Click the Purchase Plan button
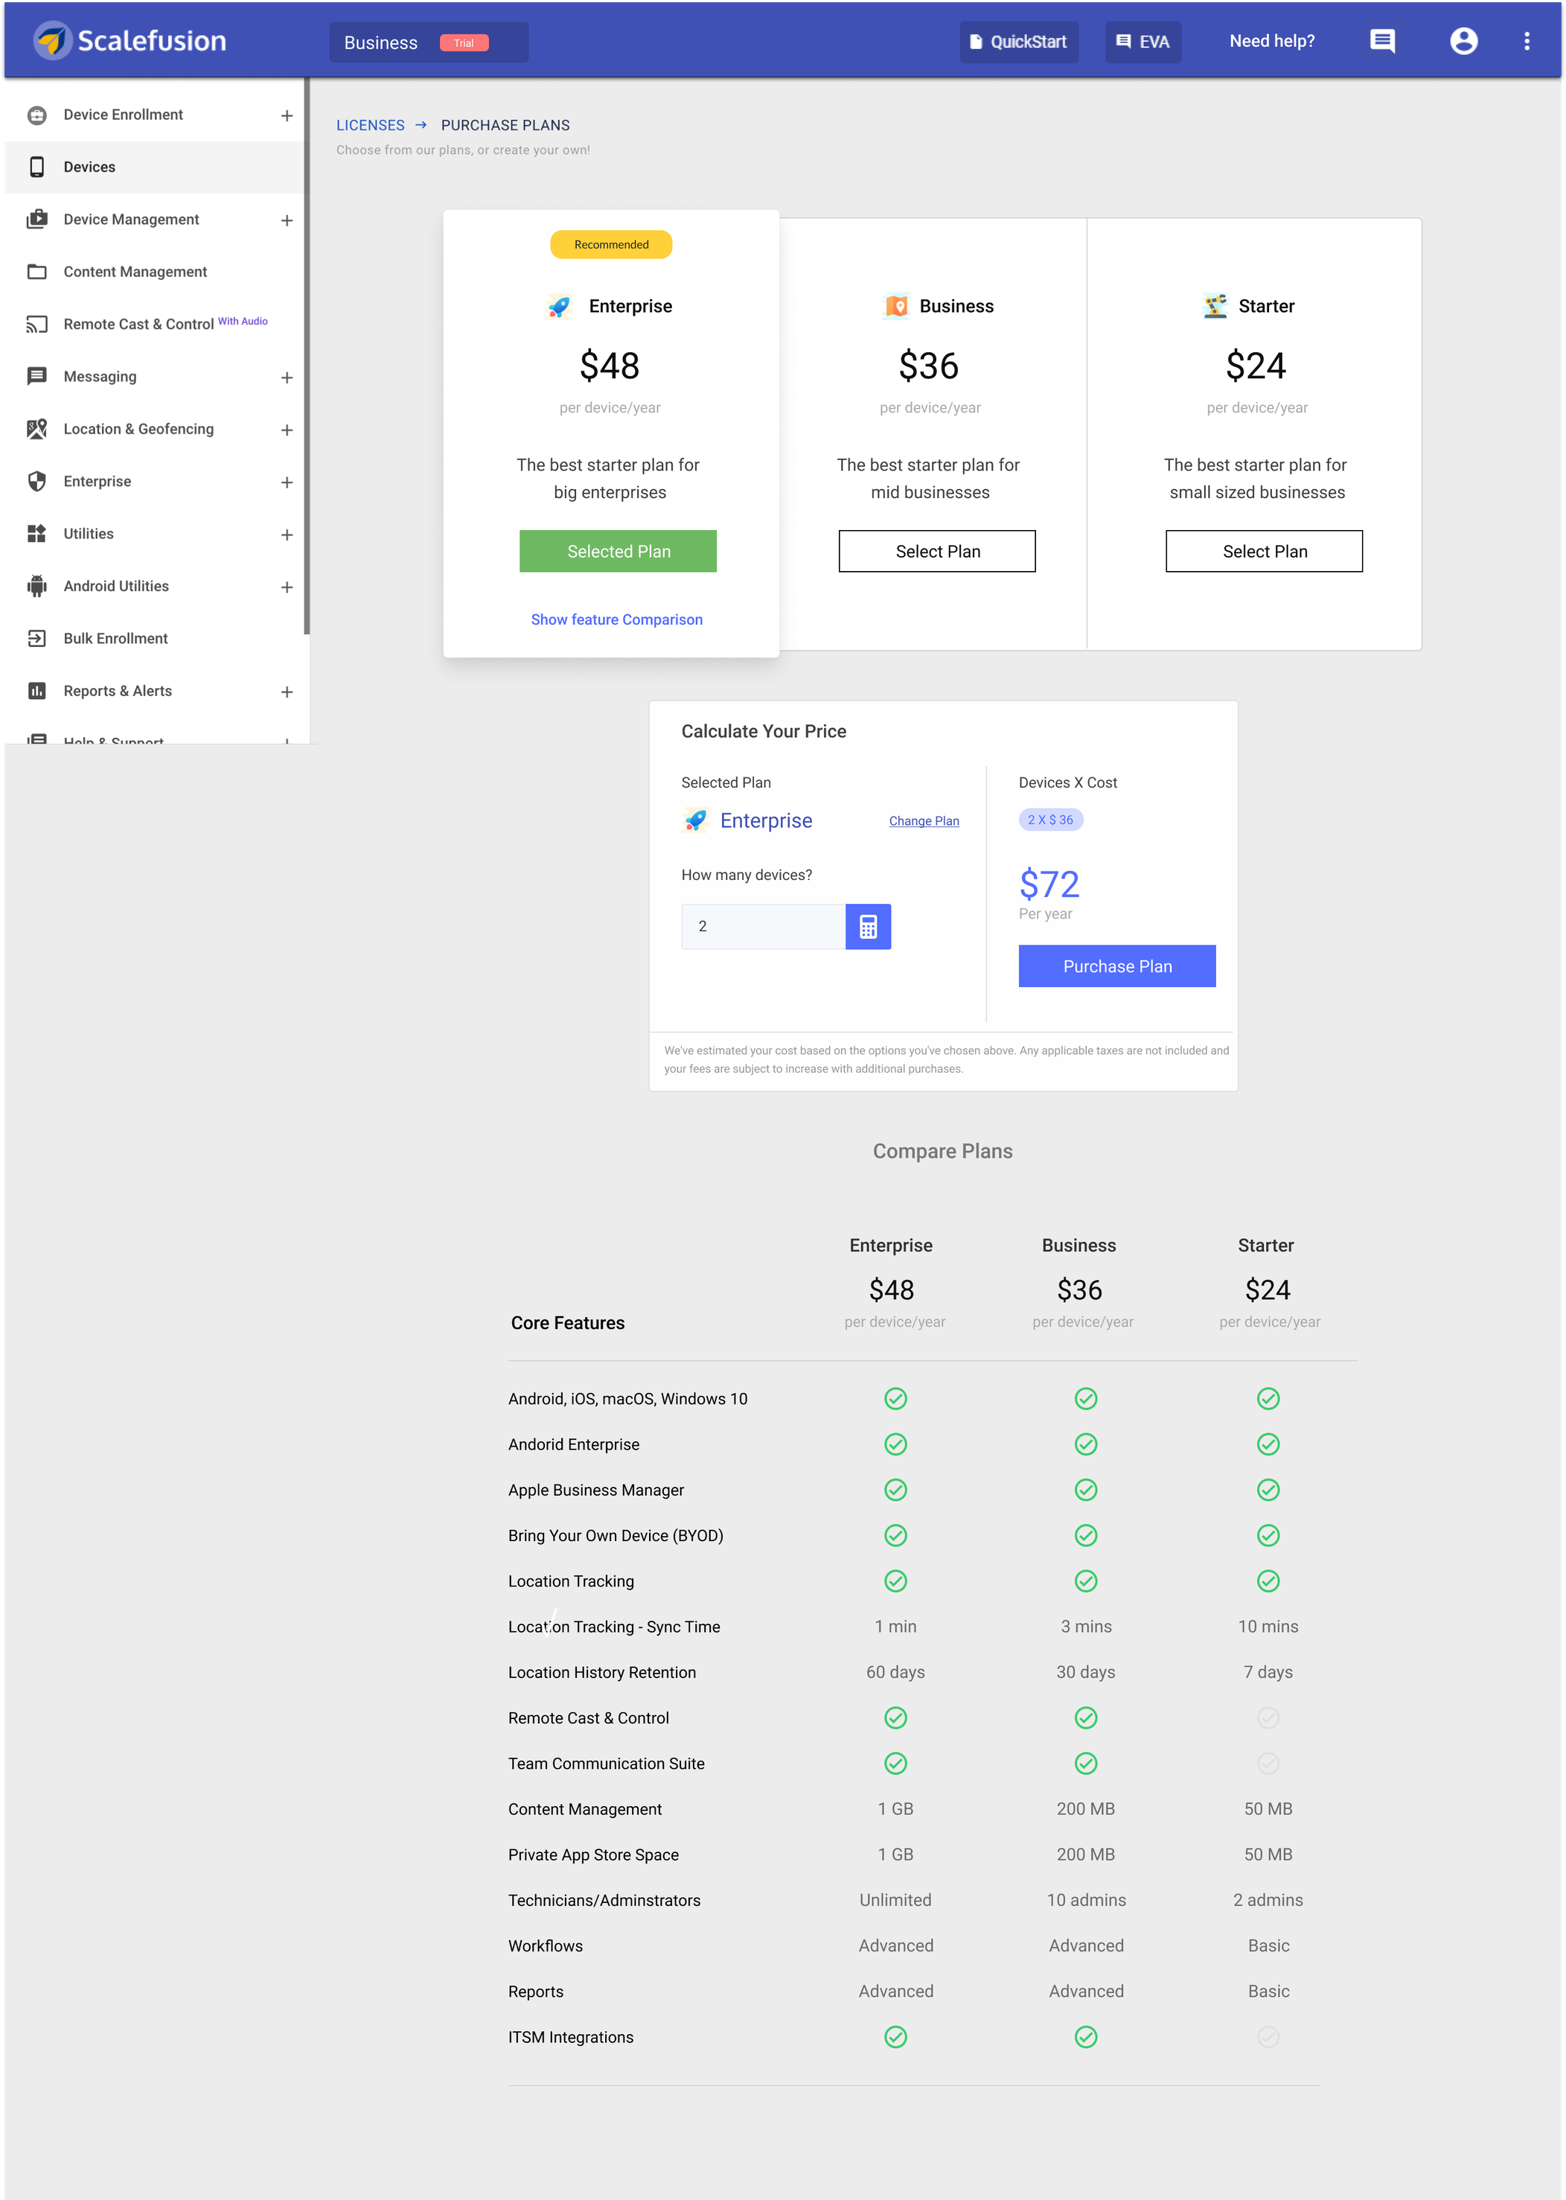Viewport: 1566px width, 2200px height. point(1116,966)
